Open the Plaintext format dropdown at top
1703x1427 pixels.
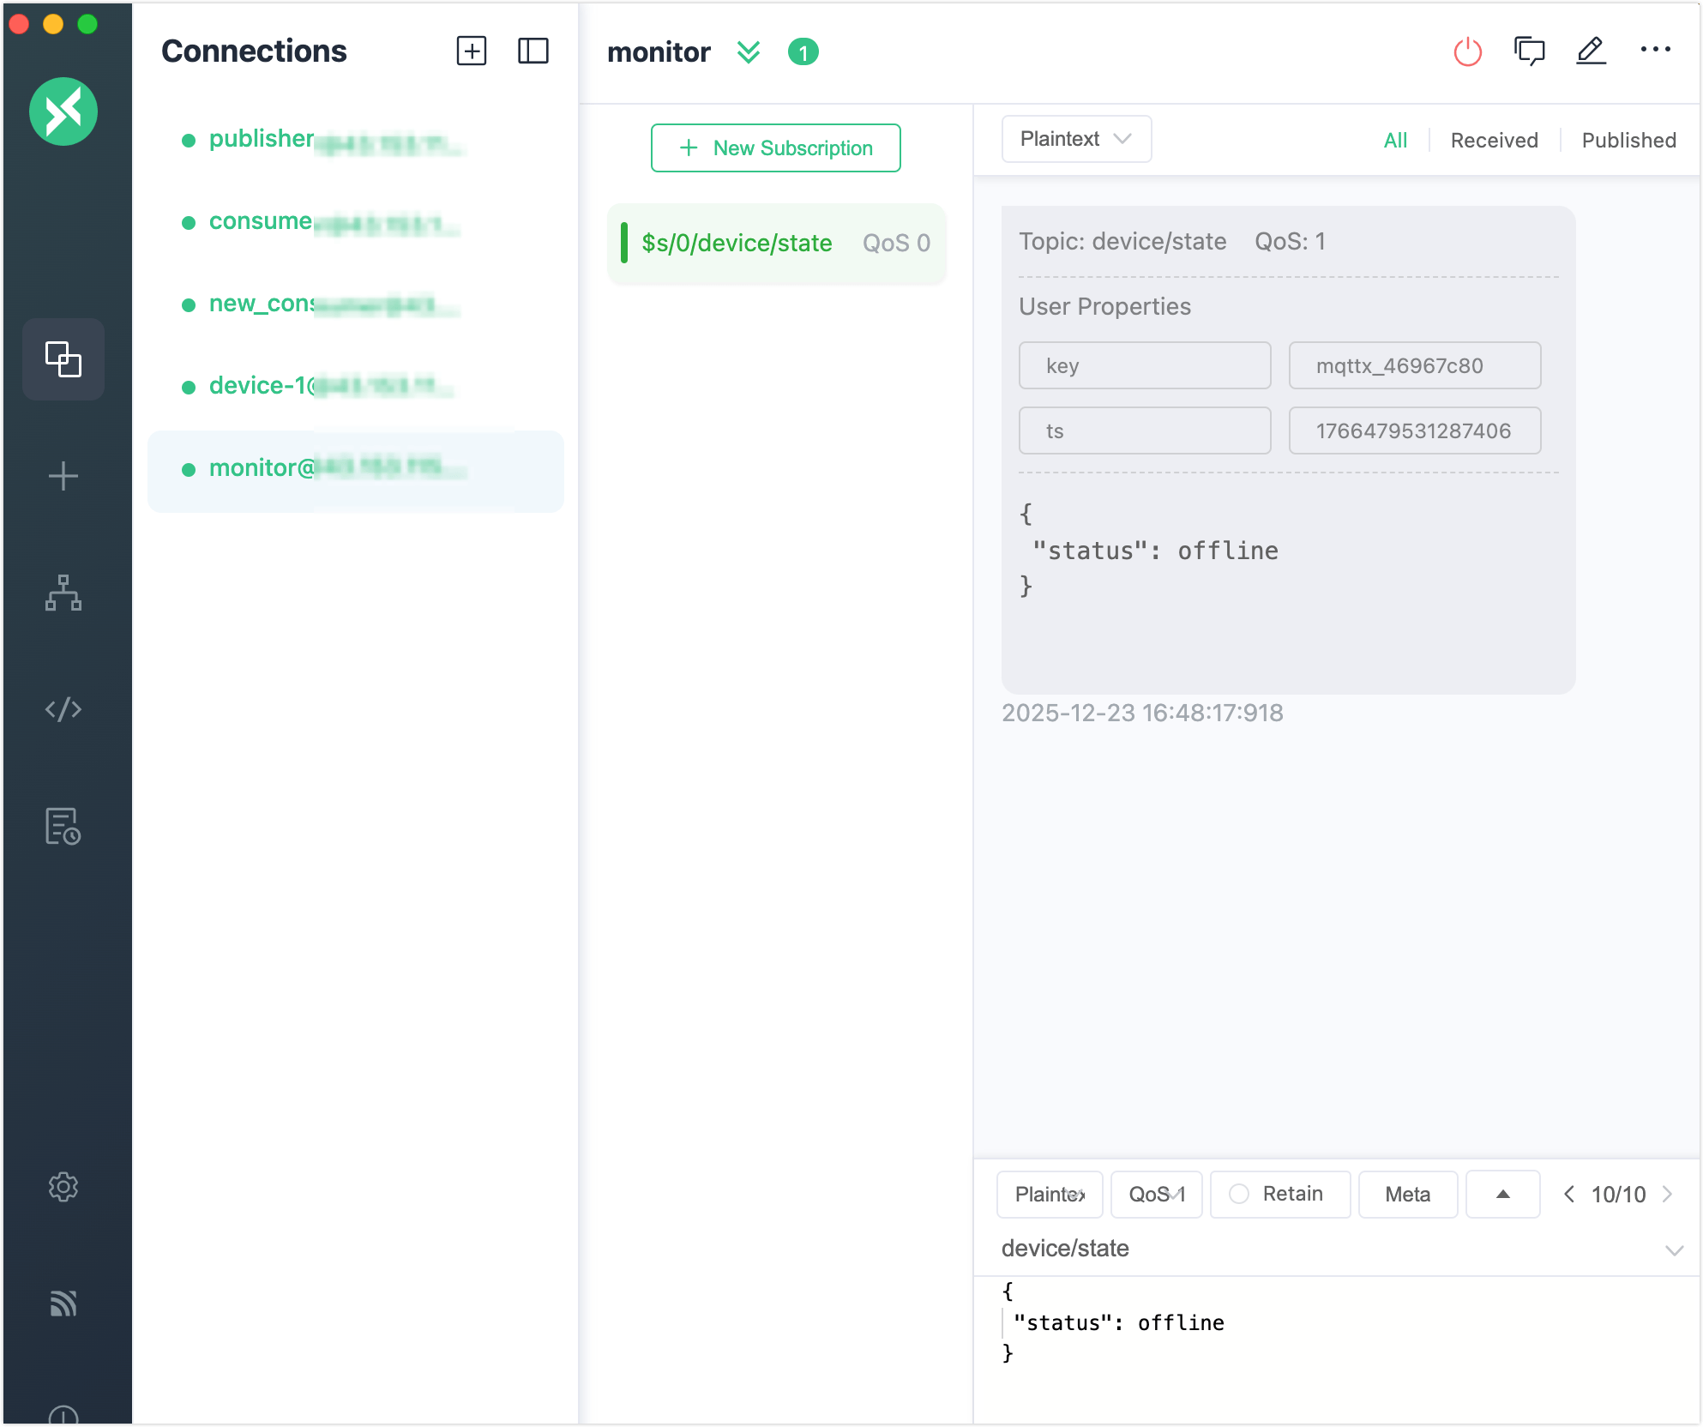(x=1075, y=139)
